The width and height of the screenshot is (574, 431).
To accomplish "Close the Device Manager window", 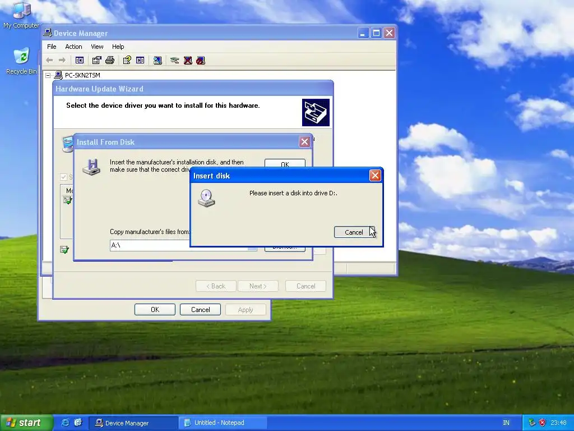I will (389, 33).
